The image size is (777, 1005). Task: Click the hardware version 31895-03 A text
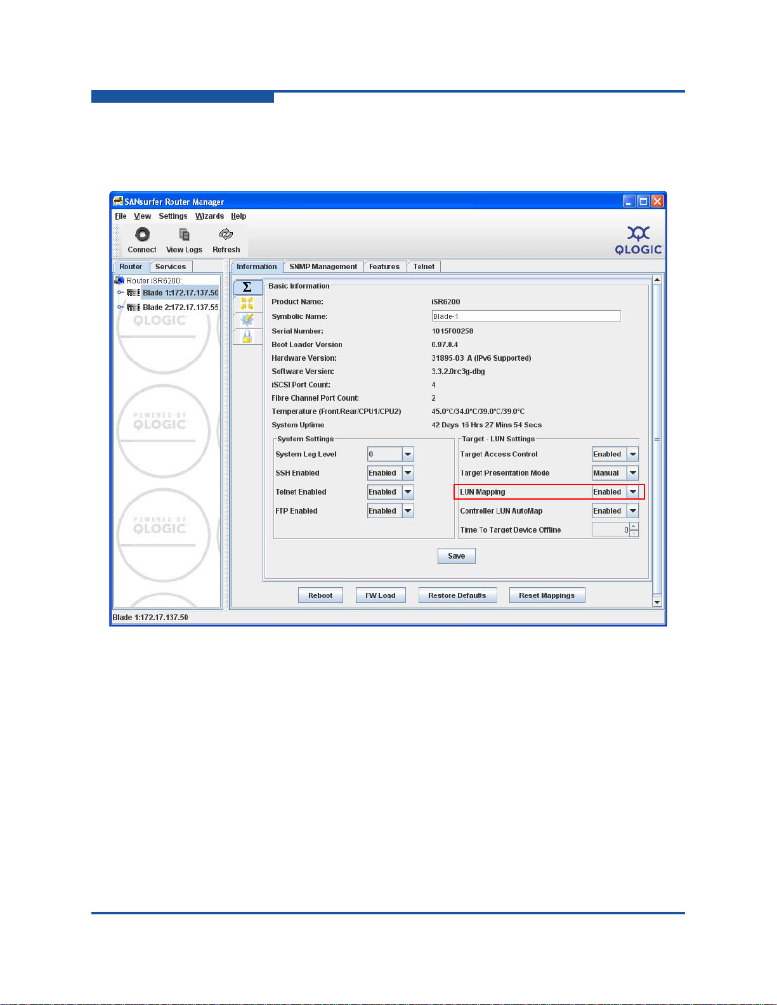click(x=481, y=358)
